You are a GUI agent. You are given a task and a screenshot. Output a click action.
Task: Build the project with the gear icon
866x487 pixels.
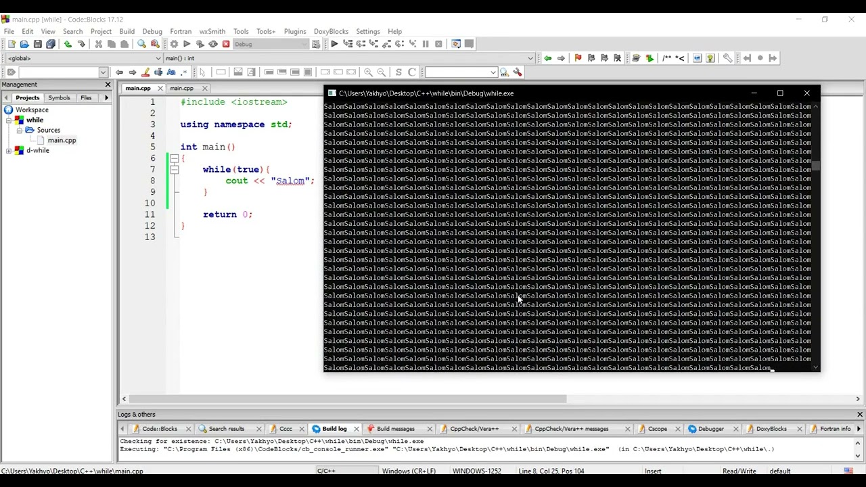(x=174, y=44)
